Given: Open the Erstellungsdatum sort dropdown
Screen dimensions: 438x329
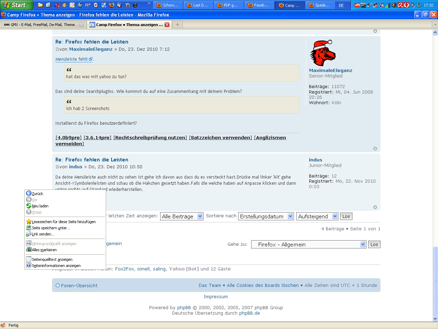Looking at the screenshot, I should [290, 217].
